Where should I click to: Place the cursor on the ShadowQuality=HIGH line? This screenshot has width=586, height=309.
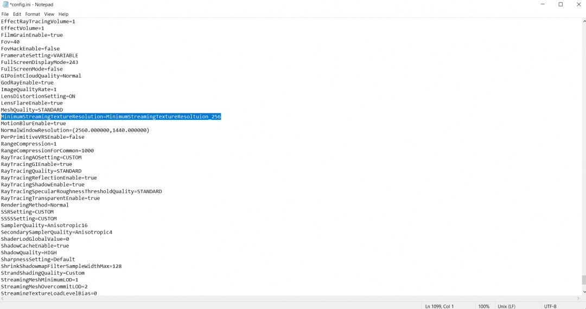tap(28, 253)
